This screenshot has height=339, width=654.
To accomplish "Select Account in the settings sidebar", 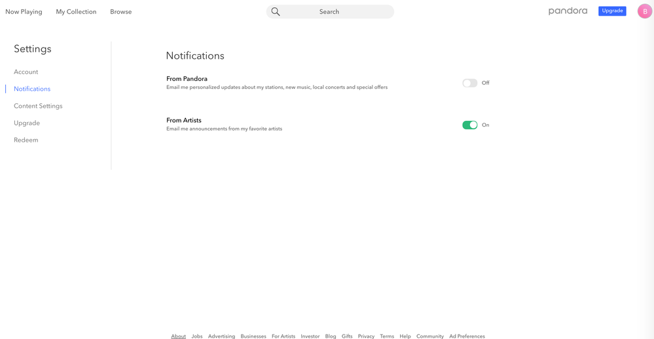I will 26,72.
